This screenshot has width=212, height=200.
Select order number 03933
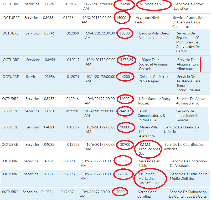point(48,18)
